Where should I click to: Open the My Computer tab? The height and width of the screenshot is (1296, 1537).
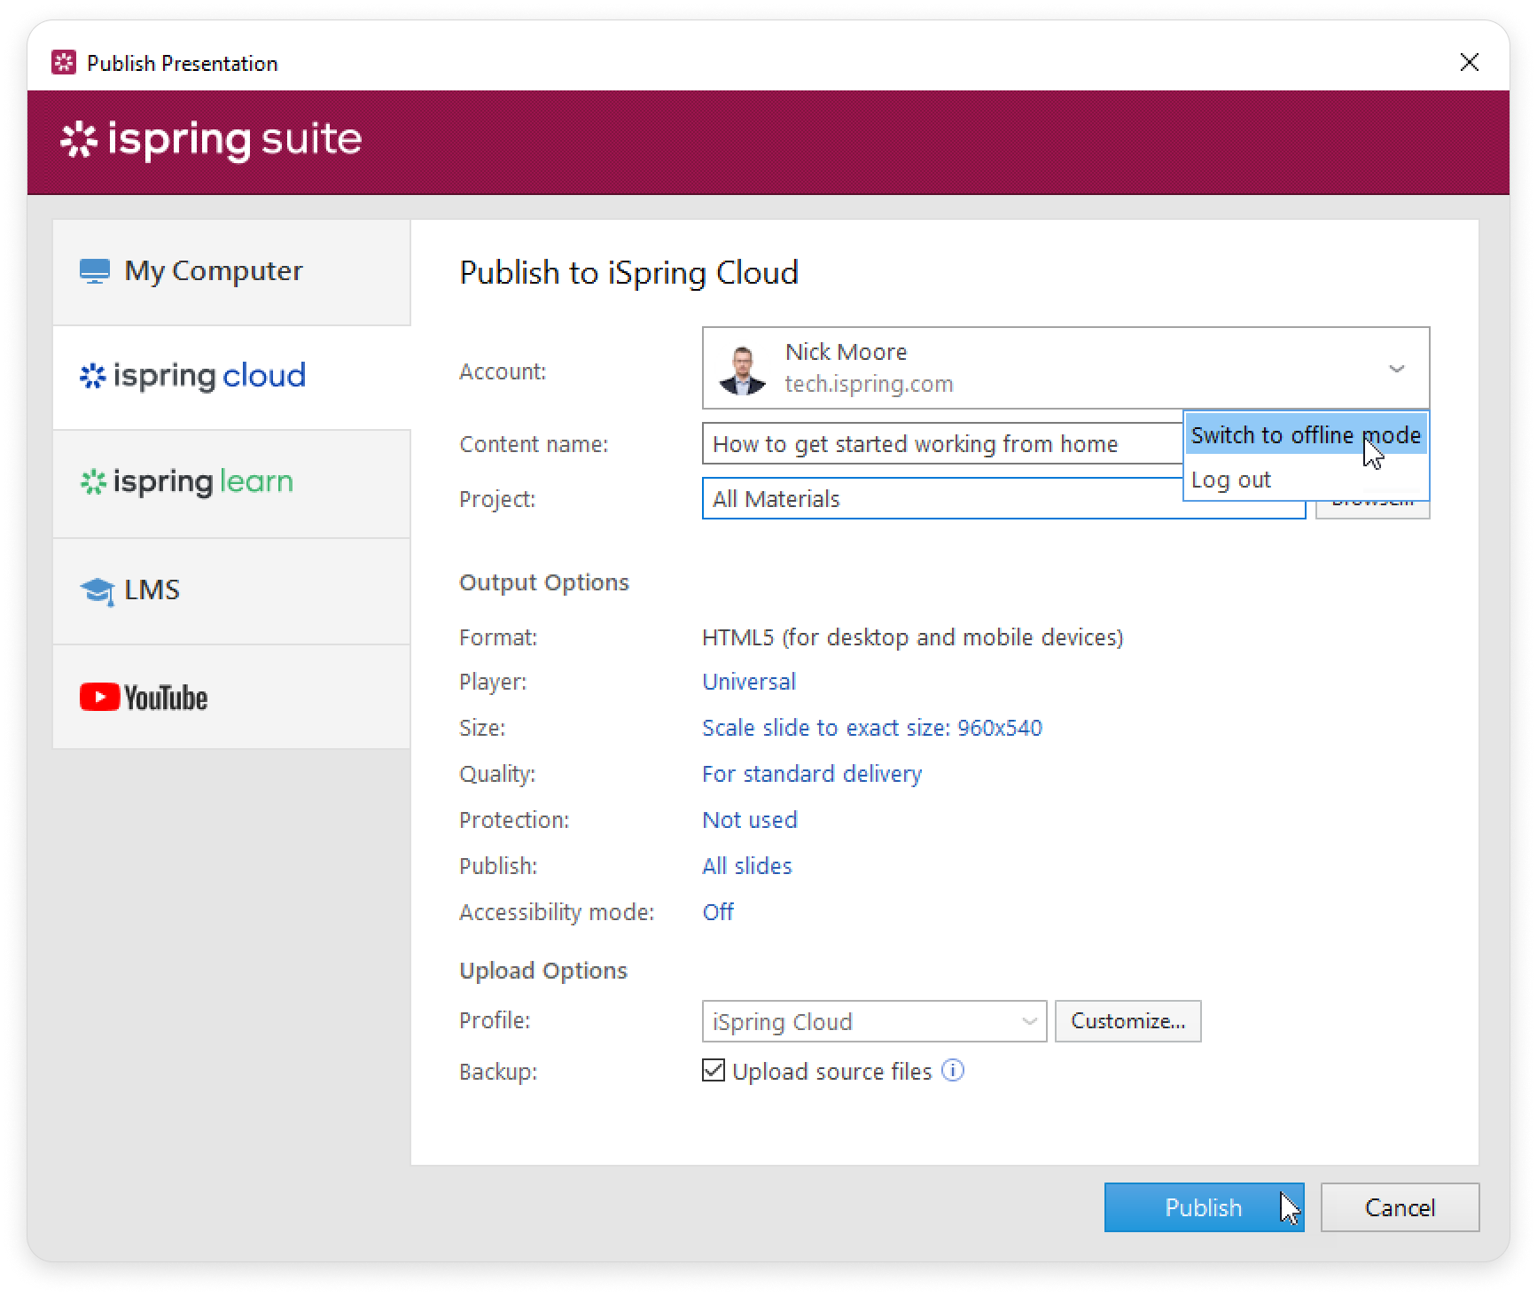point(231,271)
